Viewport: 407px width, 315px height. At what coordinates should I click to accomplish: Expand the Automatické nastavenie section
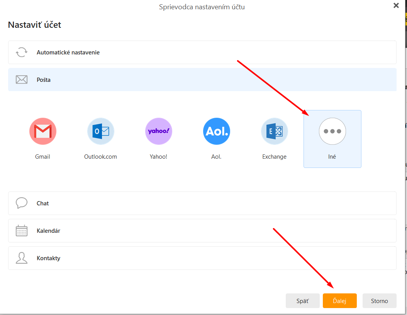[x=202, y=52]
